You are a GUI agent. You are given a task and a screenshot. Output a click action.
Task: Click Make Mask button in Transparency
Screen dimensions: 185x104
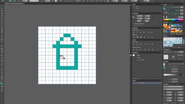tap(180, 55)
